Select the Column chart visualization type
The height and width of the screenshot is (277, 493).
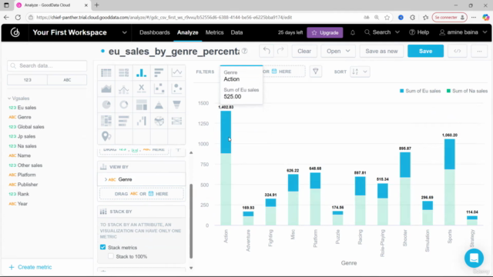pos(141,72)
